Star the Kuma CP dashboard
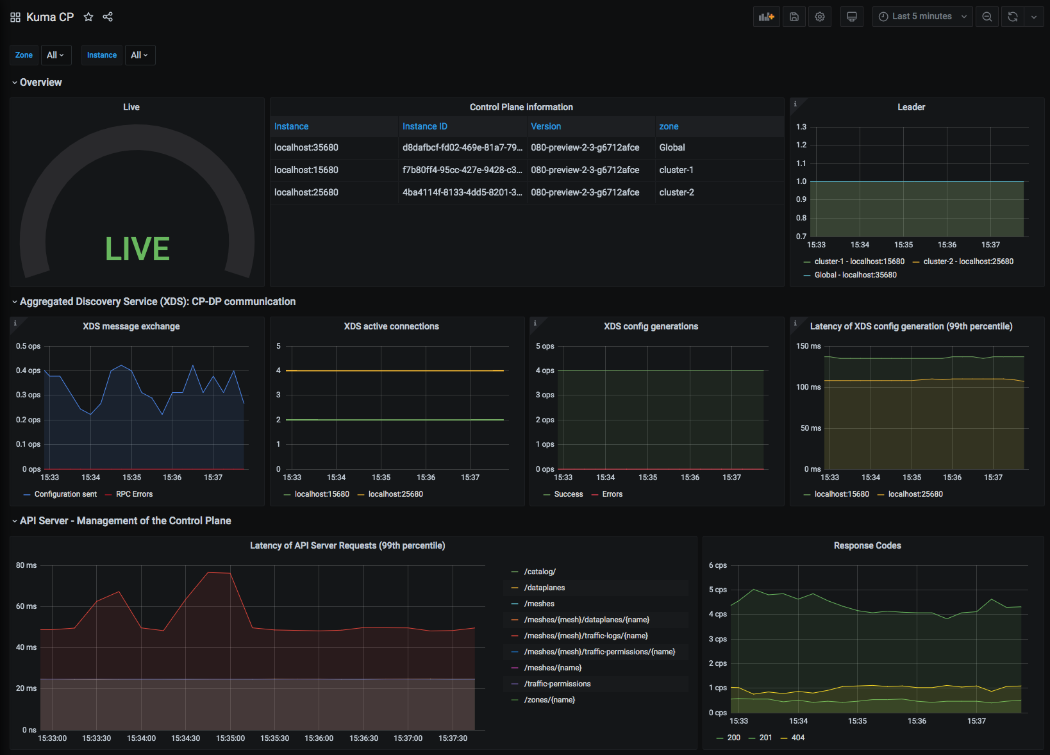The height and width of the screenshot is (755, 1050). coord(88,17)
